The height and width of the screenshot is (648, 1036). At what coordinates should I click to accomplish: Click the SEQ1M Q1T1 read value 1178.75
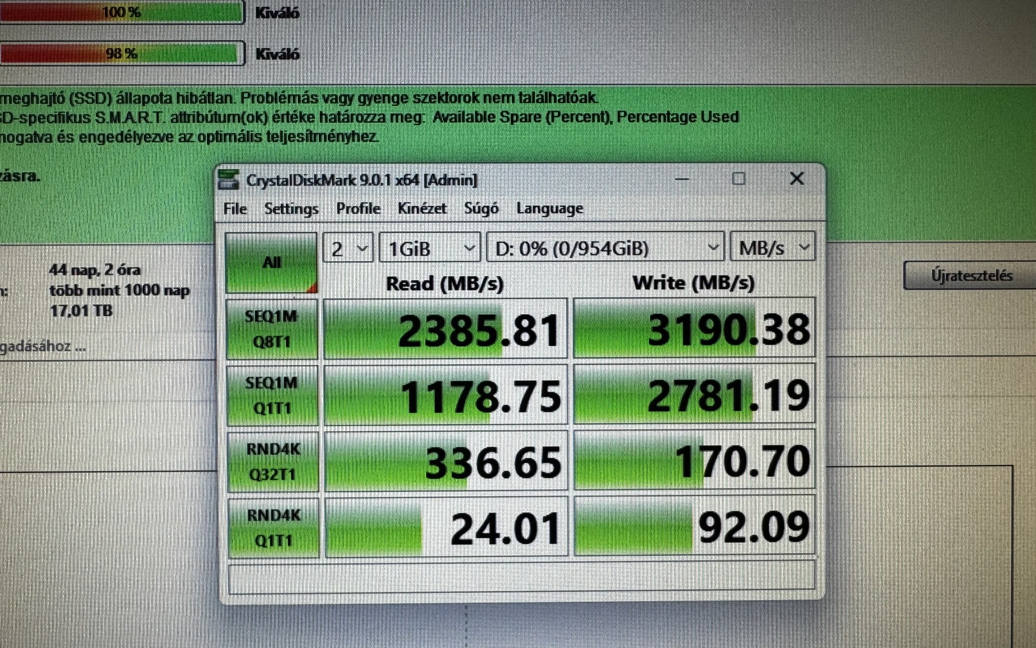tap(446, 395)
